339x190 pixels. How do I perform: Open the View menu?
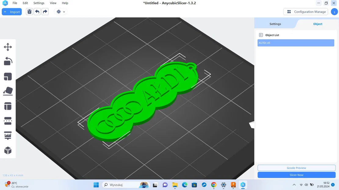[x=53, y=3]
